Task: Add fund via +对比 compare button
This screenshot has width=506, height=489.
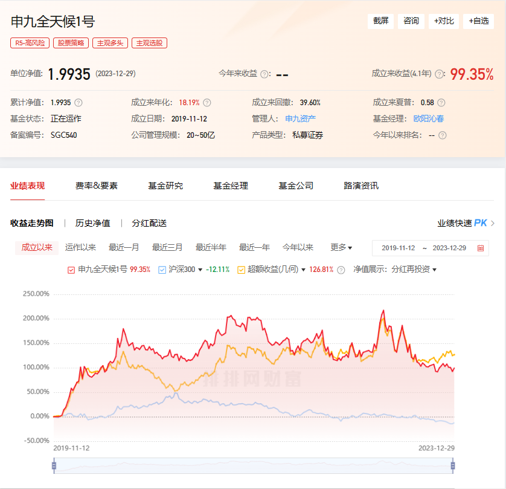Action: click(x=444, y=21)
